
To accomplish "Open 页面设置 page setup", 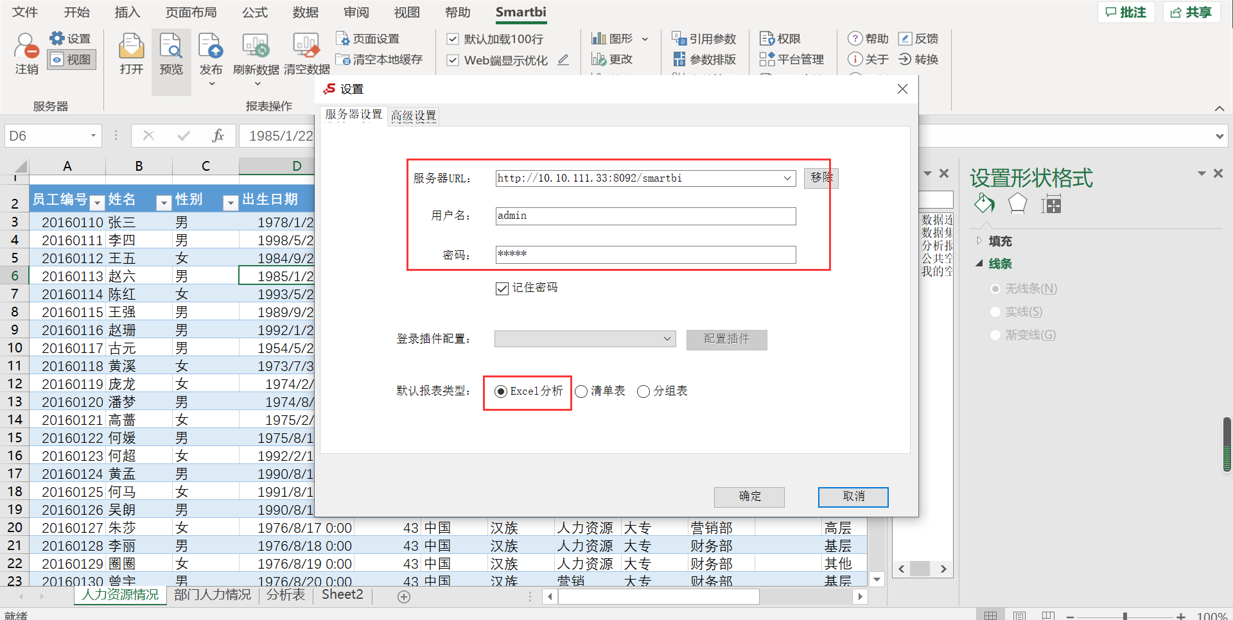I will [x=368, y=39].
